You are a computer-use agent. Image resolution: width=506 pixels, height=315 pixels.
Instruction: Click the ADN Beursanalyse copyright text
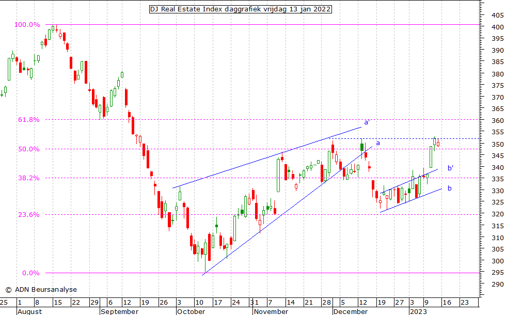pyautogui.click(x=41, y=290)
